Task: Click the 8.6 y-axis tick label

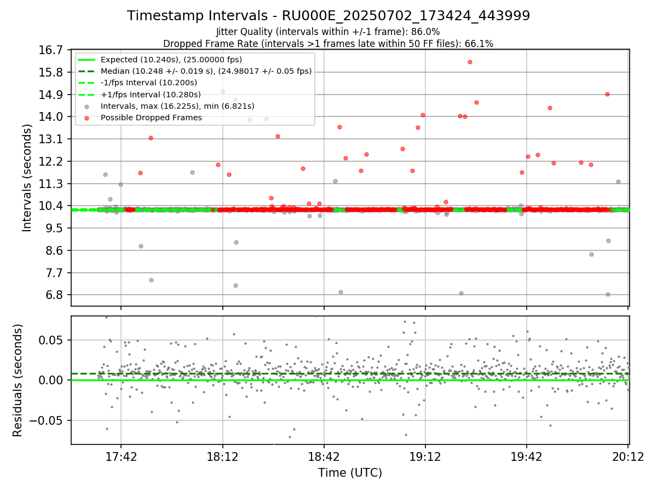Action: click(x=55, y=250)
